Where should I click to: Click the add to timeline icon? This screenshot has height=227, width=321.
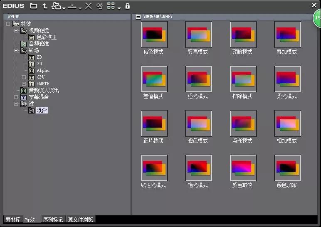pos(72,6)
